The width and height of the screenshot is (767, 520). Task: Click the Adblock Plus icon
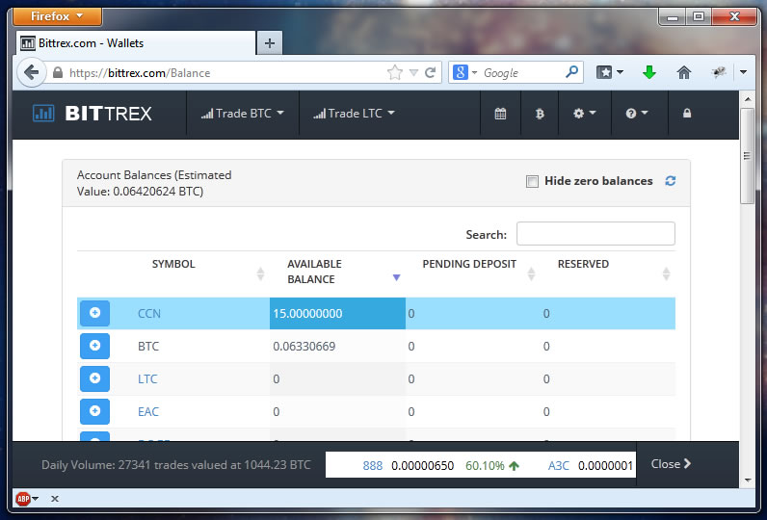(x=23, y=499)
